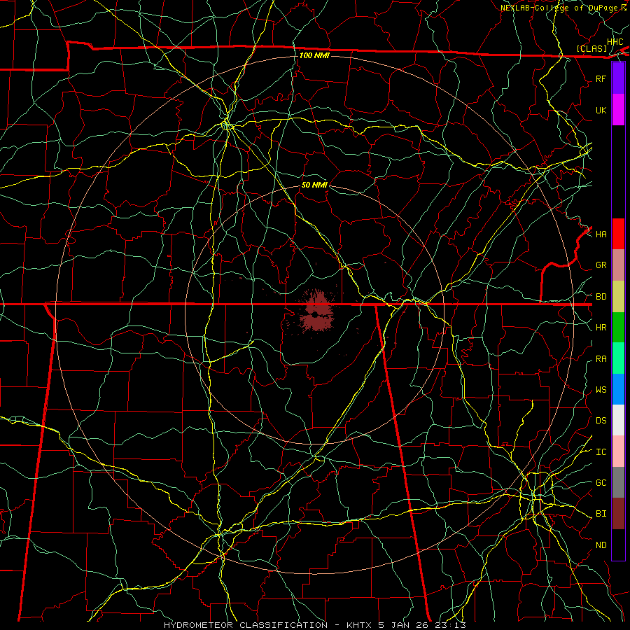Click the HHC product label
The image size is (630, 630).
(615, 42)
